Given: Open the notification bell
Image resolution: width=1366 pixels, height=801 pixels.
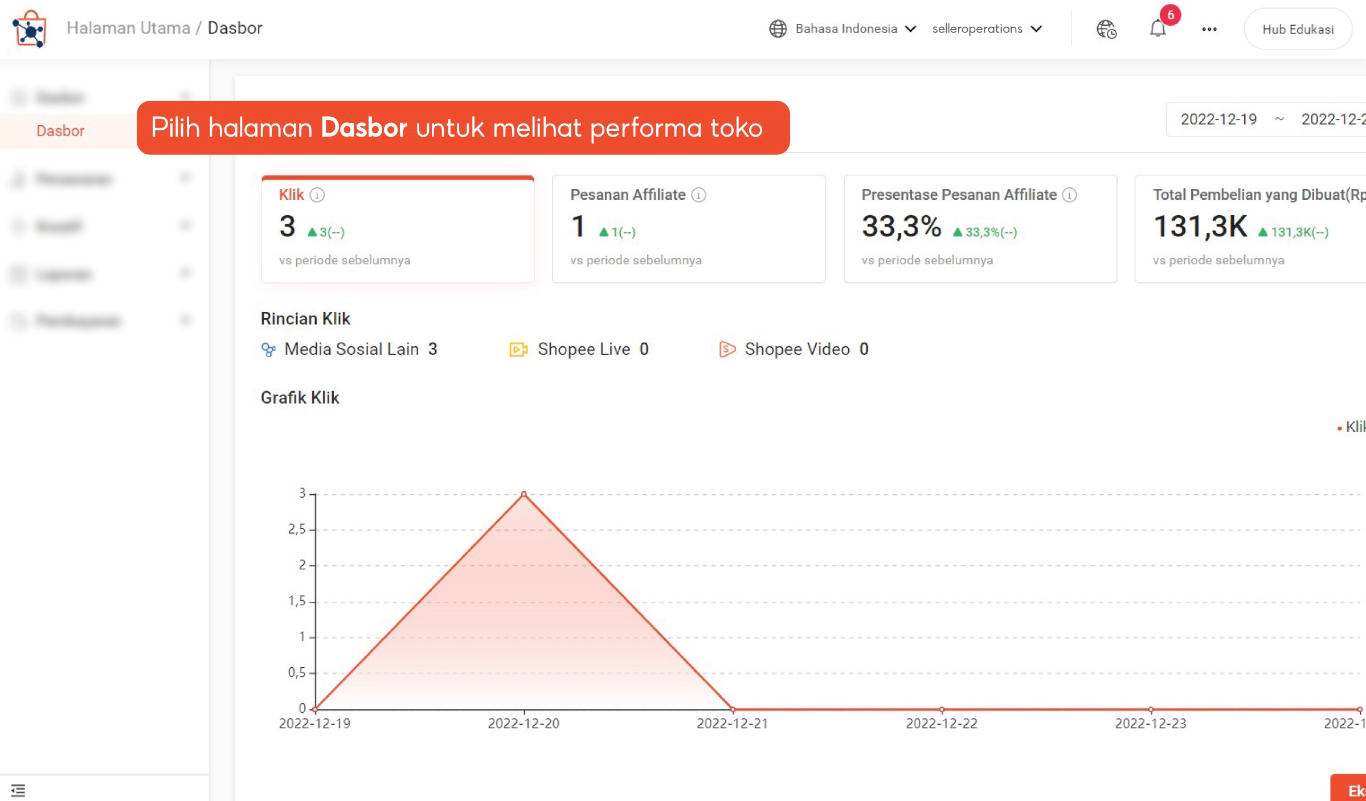Looking at the screenshot, I should (x=1158, y=28).
